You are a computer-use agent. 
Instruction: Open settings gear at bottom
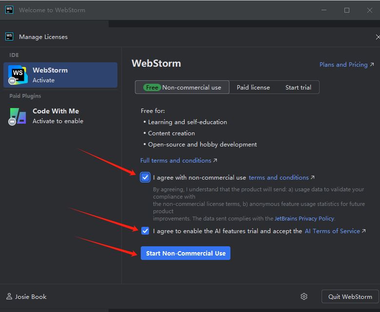click(304, 296)
